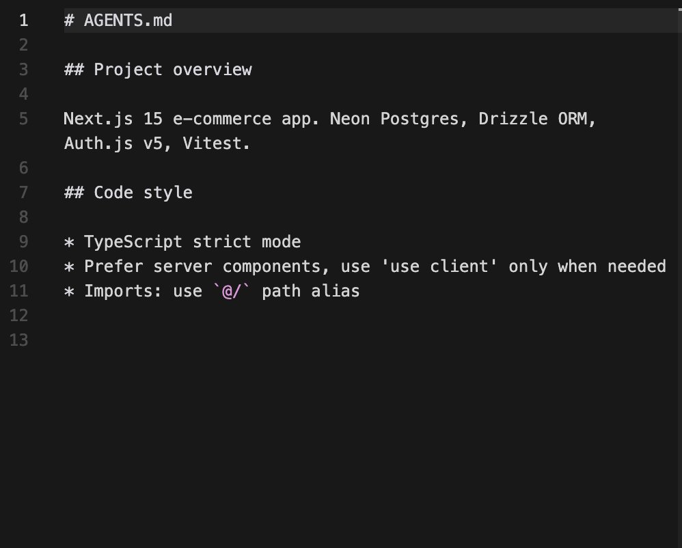Click the '# AGENTS.md' heading text
The width and height of the screenshot is (682, 548).
[x=118, y=20]
